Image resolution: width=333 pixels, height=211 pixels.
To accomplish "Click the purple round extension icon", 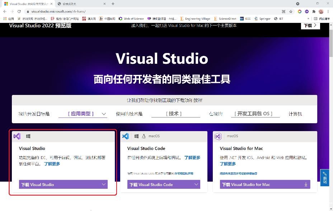I will [307, 11].
